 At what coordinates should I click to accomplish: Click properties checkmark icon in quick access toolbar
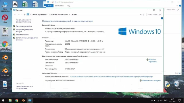[x=52, y=2]
